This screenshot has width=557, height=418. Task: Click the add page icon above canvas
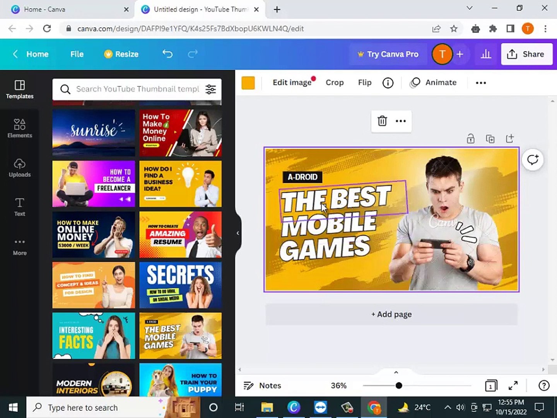pyautogui.click(x=510, y=139)
